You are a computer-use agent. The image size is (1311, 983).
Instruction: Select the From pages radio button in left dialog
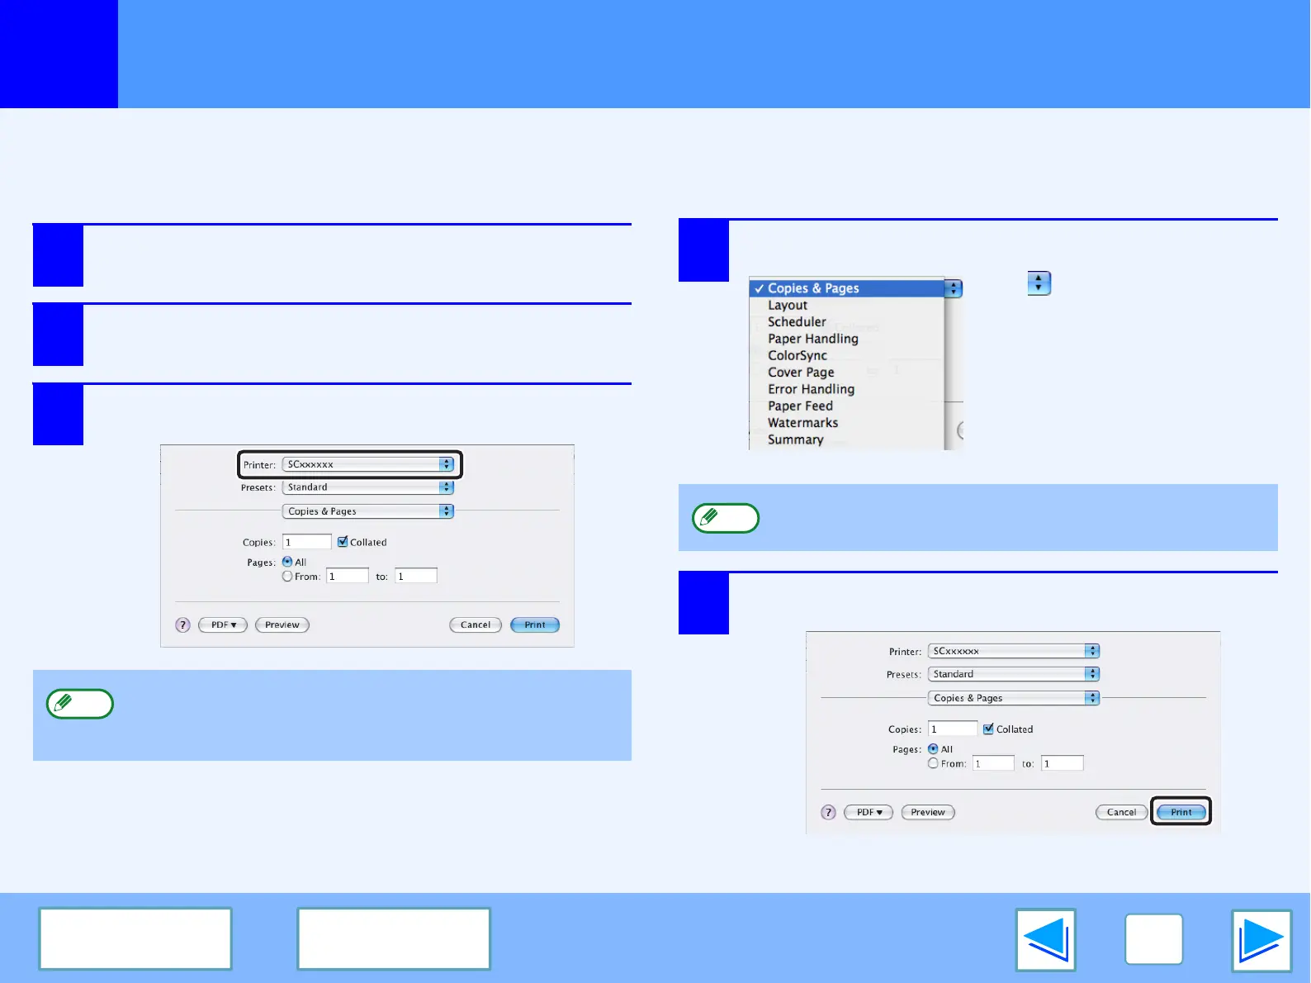(287, 577)
